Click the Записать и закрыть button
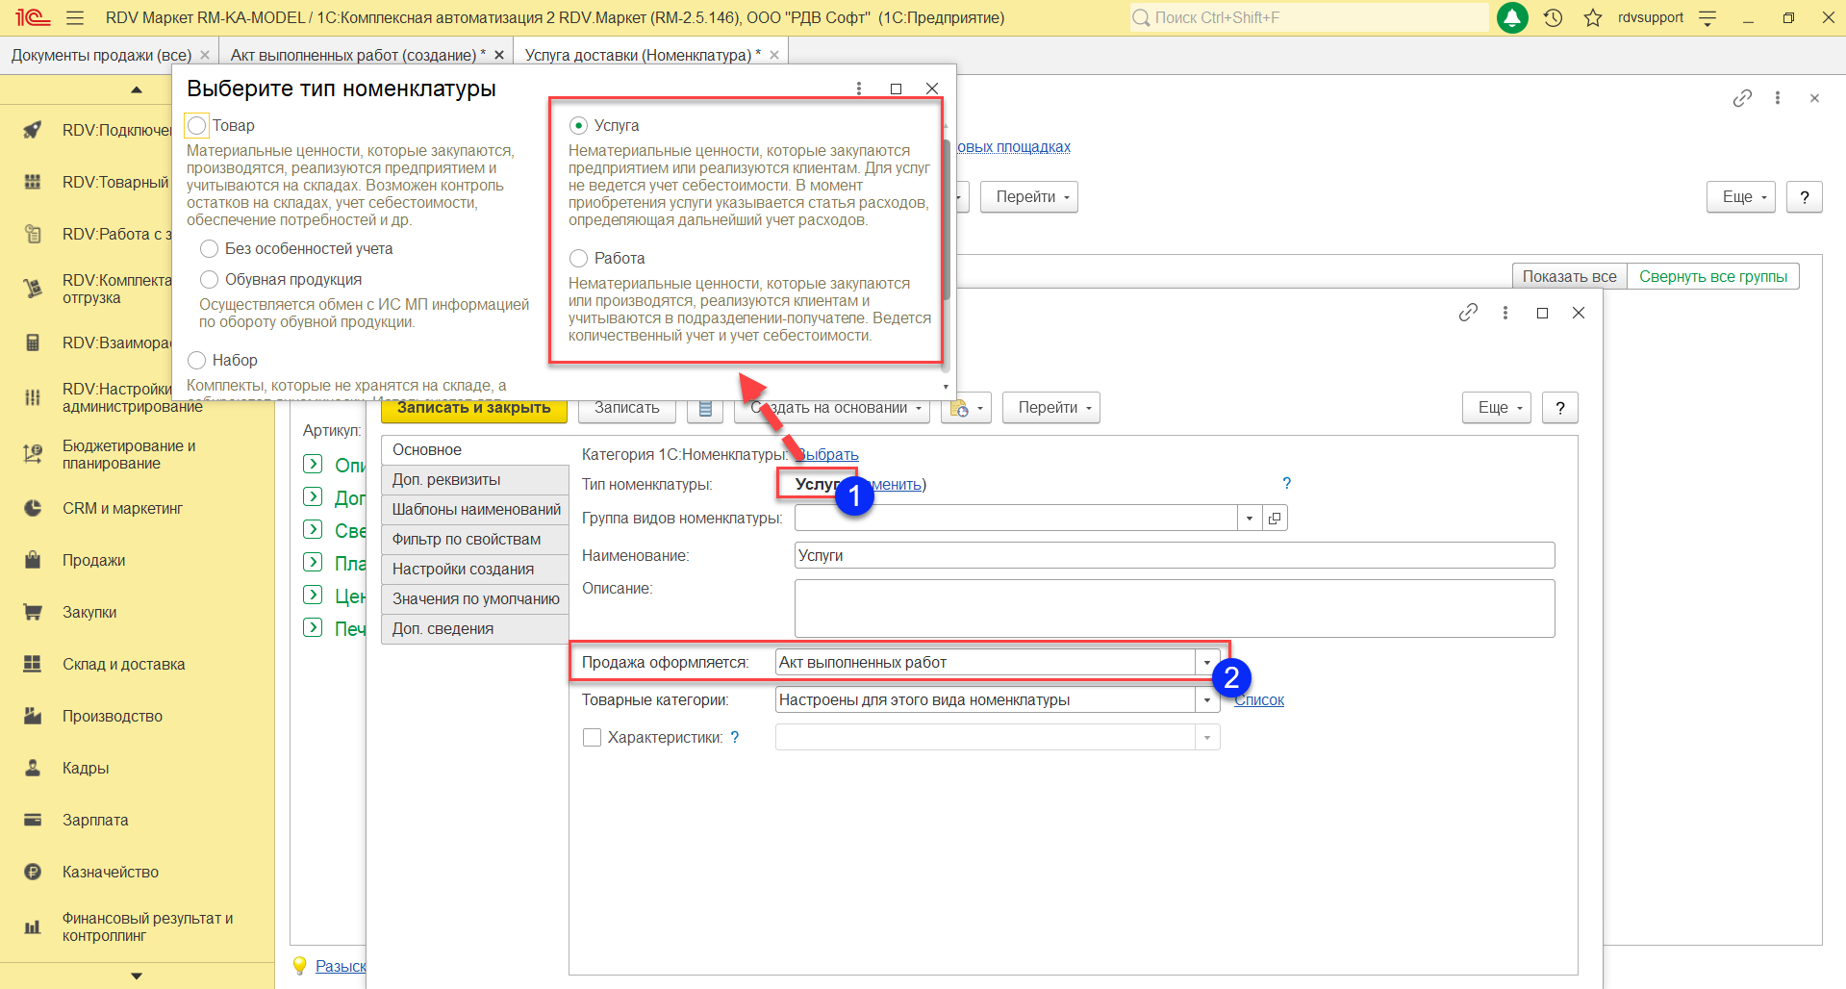Screen dimensions: 1846x989 473,408
